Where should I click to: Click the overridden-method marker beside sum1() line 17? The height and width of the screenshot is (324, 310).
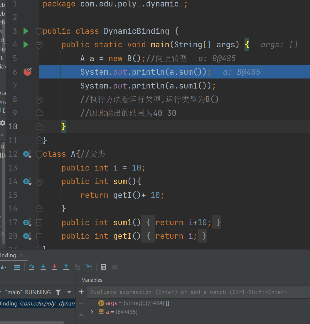pos(27,223)
